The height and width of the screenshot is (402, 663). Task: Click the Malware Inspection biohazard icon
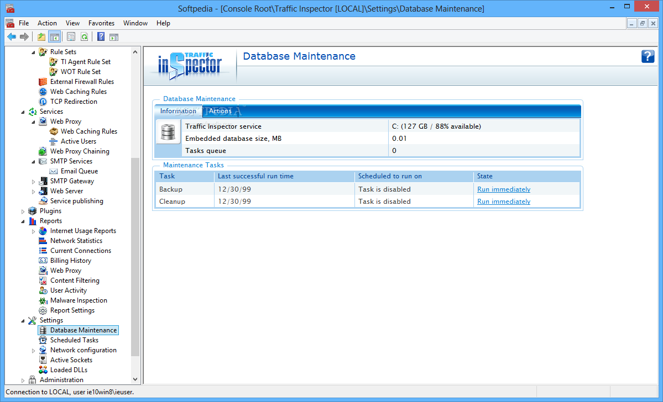[x=43, y=300]
